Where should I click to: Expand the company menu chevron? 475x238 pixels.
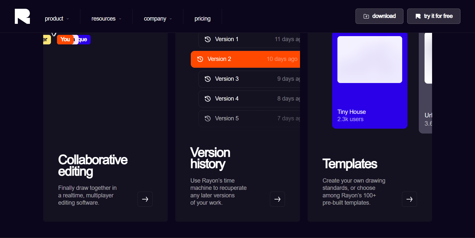pos(171,19)
